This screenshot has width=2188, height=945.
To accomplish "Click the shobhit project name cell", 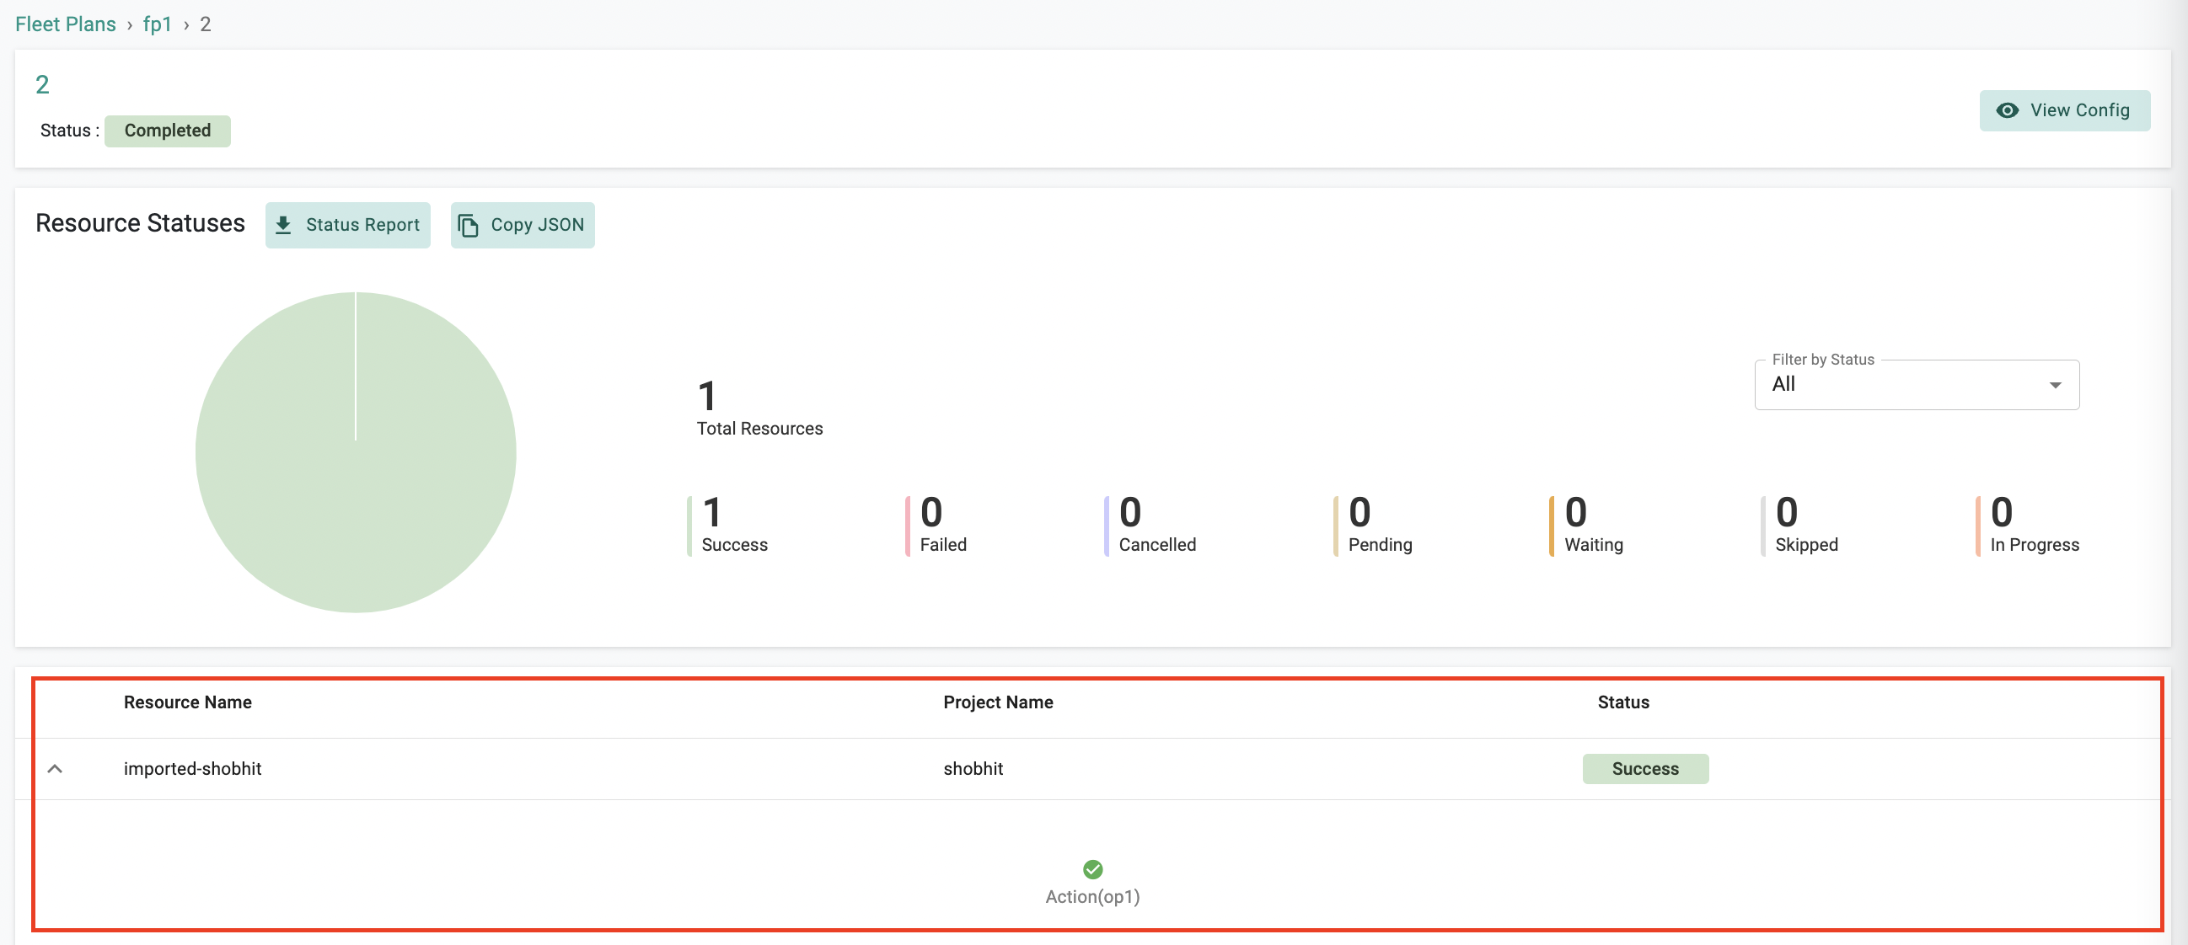I will point(973,768).
